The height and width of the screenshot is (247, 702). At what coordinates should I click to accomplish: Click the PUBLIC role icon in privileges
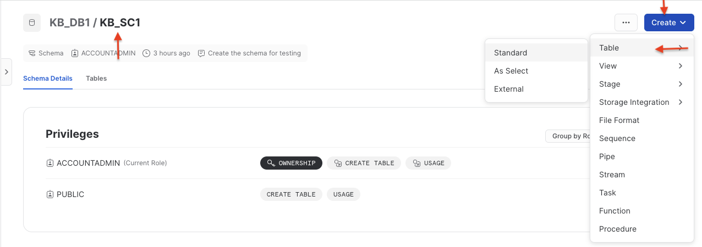(x=50, y=194)
